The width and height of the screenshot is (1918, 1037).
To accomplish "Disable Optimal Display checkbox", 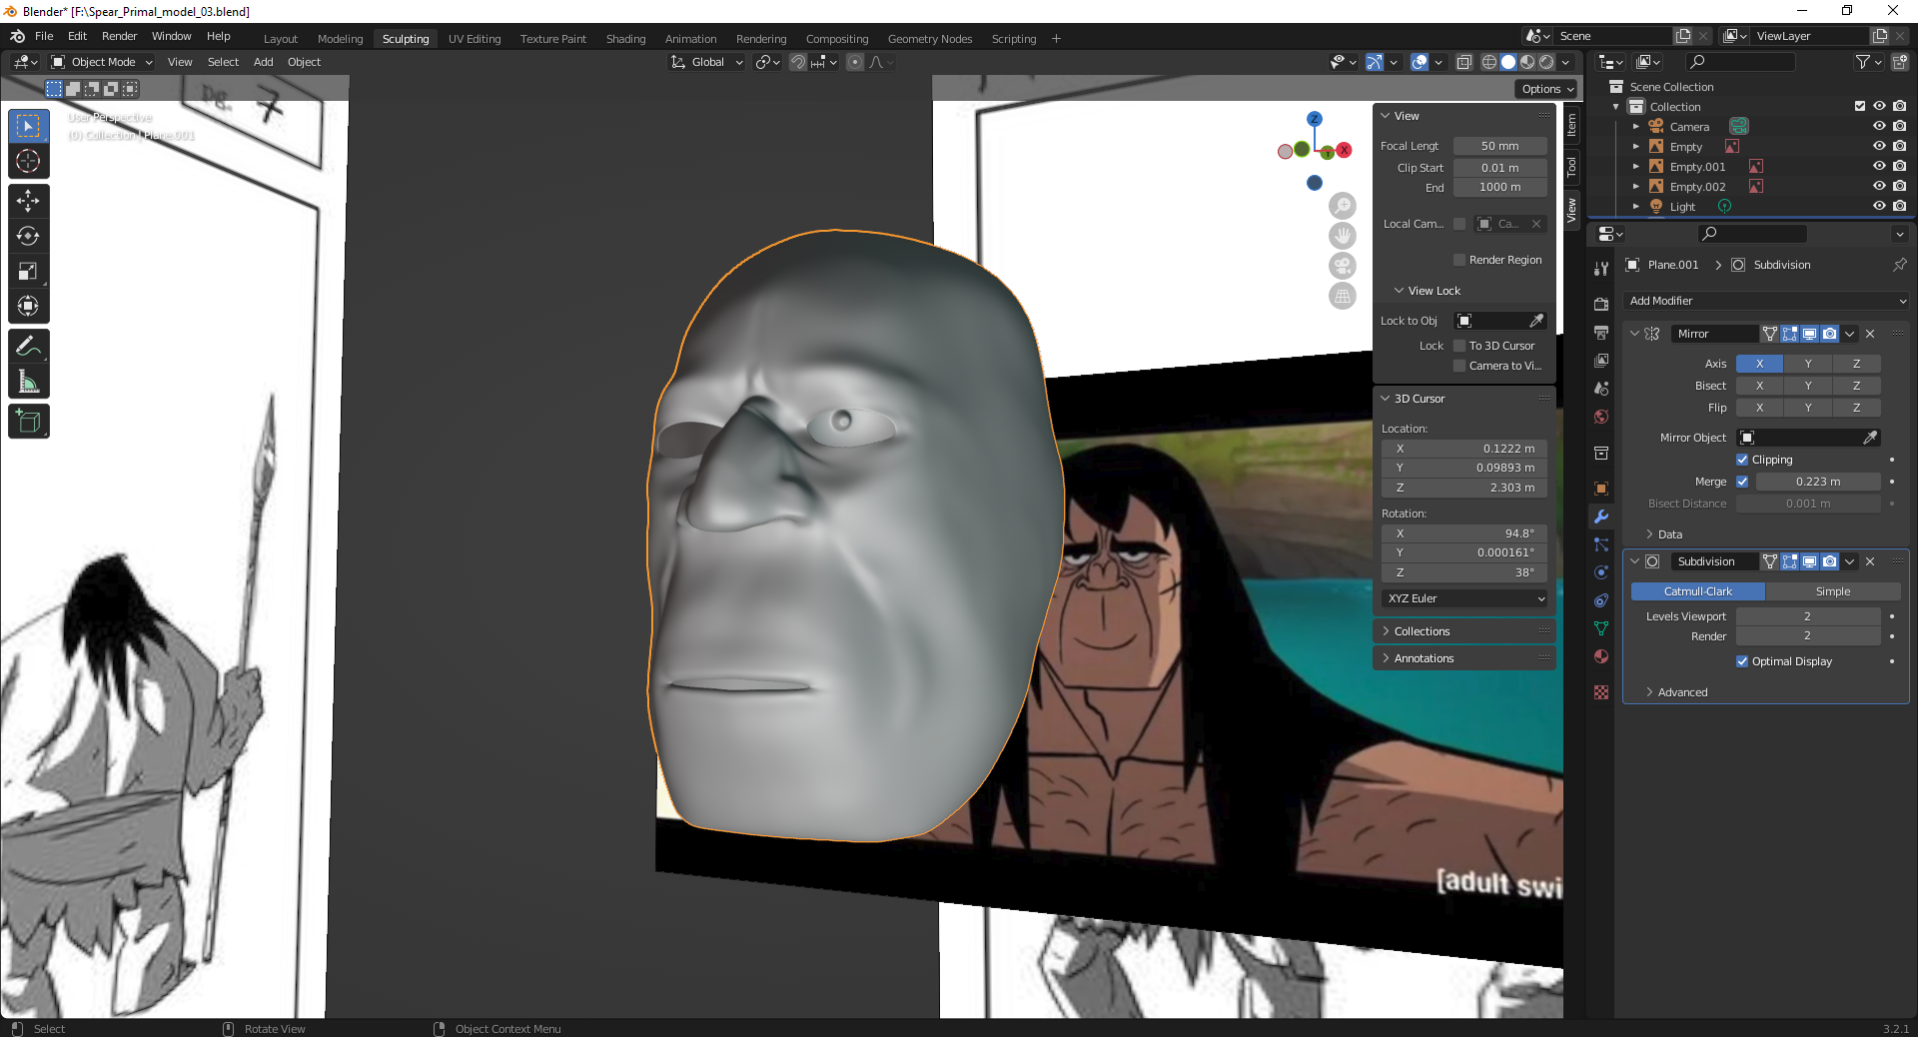I will click(x=1742, y=661).
